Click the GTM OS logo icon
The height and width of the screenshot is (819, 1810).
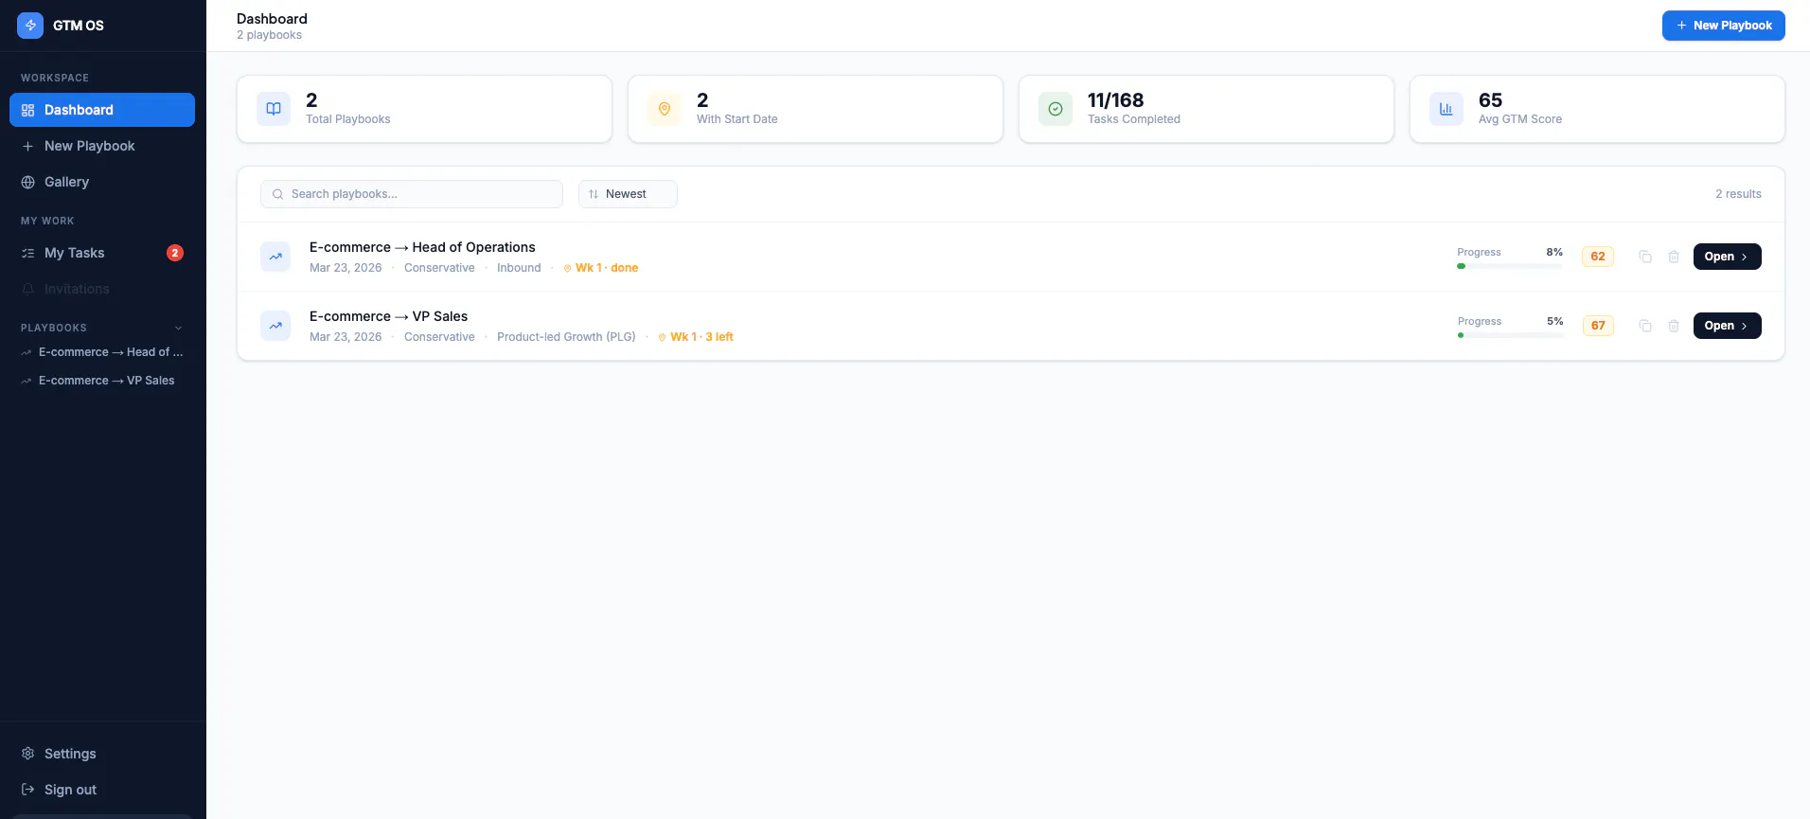point(30,26)
